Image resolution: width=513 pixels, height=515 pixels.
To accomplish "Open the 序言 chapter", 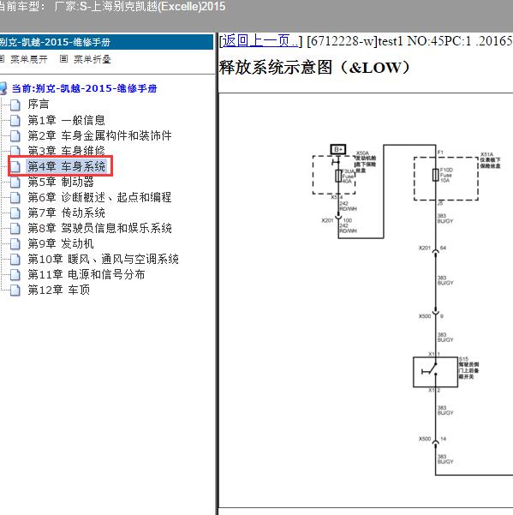I will click(39, 105).
